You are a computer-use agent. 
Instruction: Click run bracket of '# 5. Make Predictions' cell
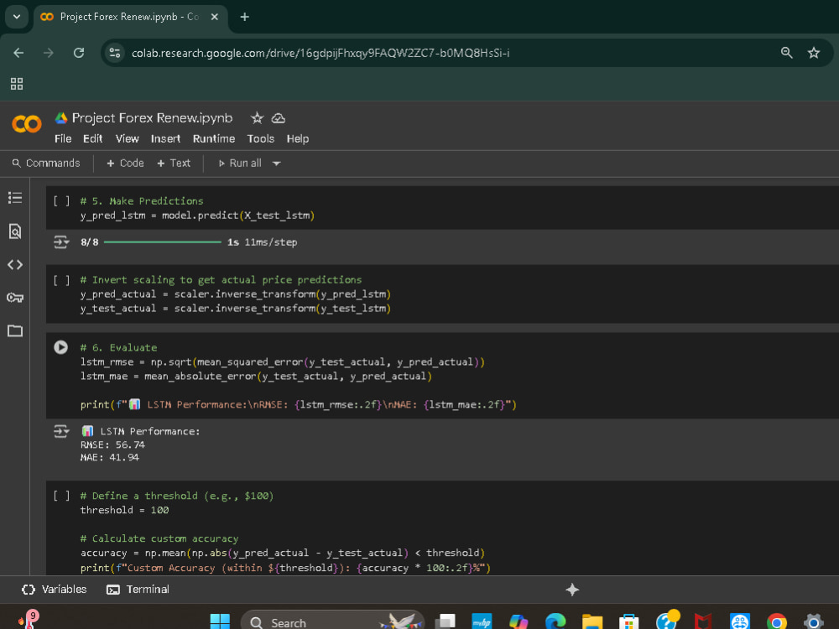[61, 201]
